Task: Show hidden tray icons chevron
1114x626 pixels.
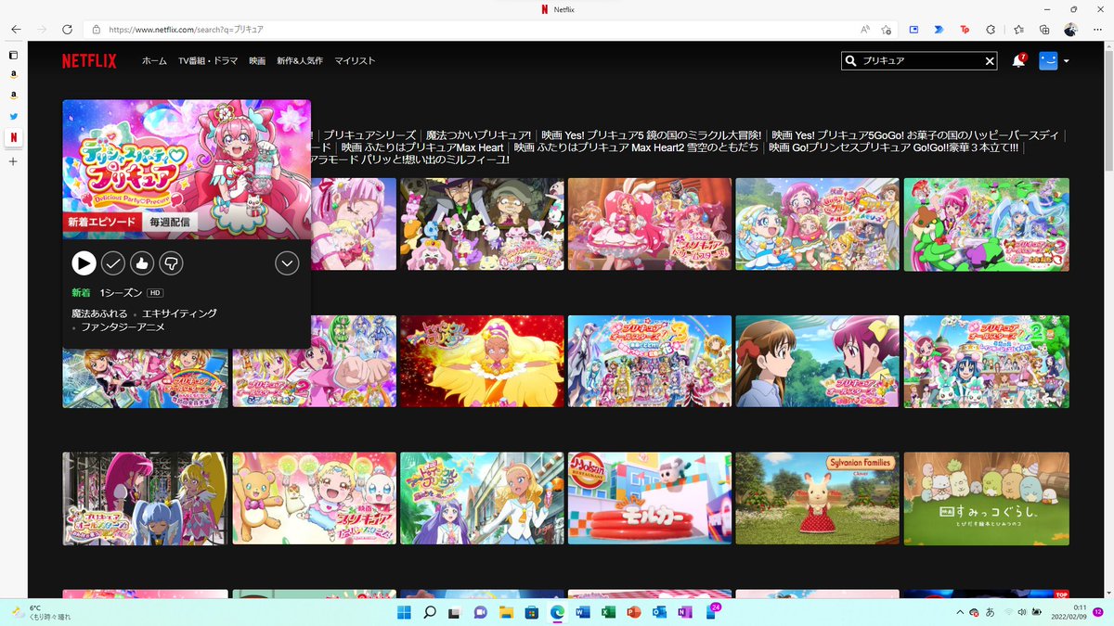Action: (959, 612)
